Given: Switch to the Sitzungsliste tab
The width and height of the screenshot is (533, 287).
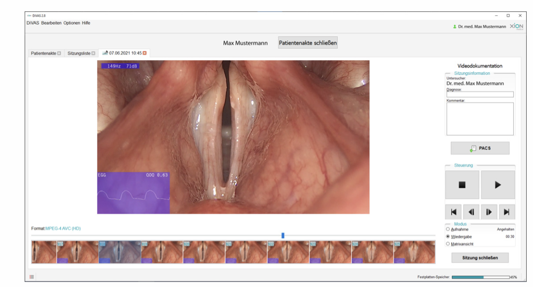Looking at the screenshot, I should pos(79,53).
